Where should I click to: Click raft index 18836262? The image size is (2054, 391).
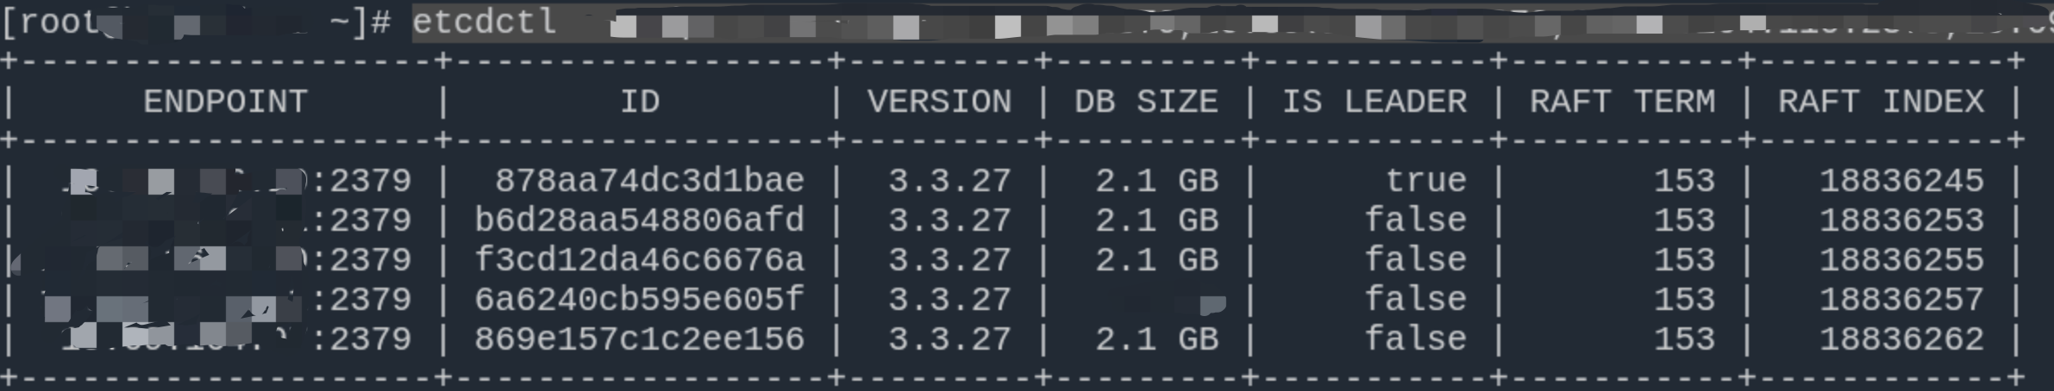coord(1901,339)
